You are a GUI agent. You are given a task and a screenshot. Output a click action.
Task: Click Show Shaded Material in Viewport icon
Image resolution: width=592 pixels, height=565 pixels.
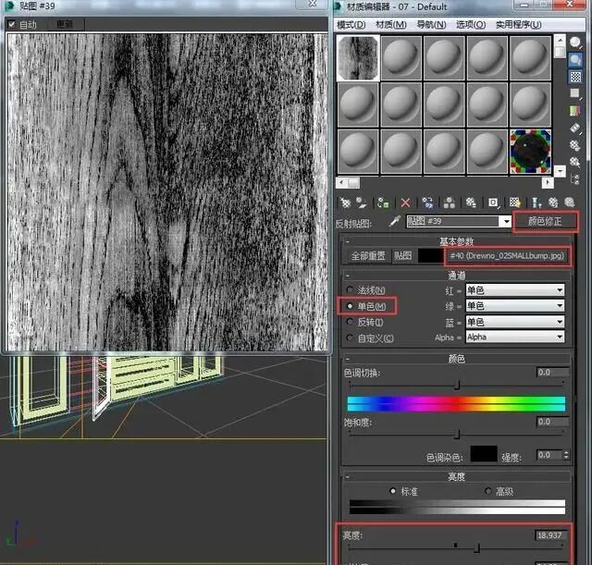point(514,203)
